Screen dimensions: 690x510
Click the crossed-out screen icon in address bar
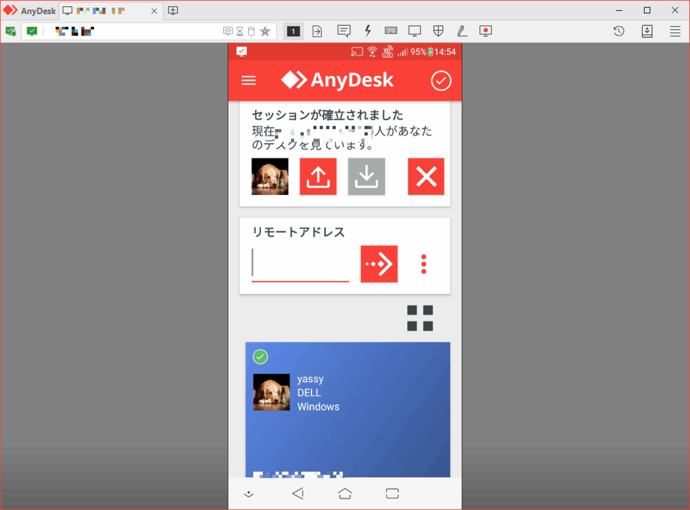228,31
